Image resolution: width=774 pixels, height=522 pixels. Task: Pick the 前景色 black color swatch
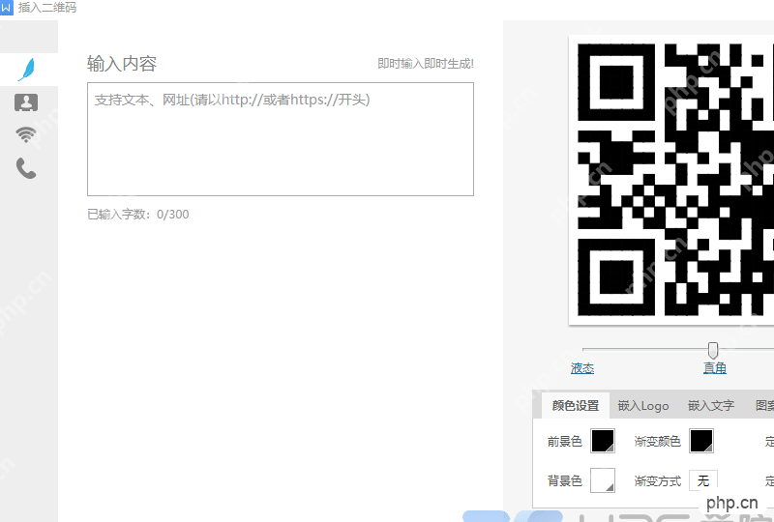tap(603, 441)
